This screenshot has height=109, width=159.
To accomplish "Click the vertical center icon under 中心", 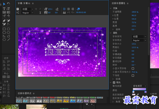I will tap(4, 77).
